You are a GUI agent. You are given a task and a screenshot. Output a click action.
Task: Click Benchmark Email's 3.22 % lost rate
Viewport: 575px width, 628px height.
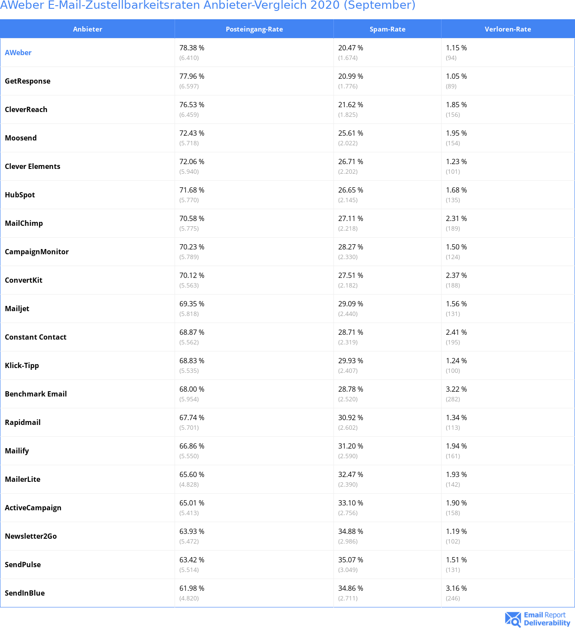(x=456, y=389)
